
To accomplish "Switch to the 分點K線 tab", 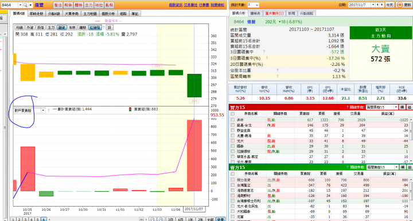I will click(54, 14).
